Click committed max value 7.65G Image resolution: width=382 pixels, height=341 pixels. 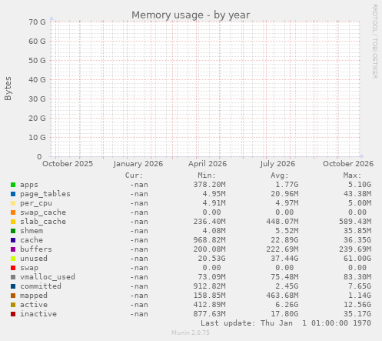[x=360, y=286]
